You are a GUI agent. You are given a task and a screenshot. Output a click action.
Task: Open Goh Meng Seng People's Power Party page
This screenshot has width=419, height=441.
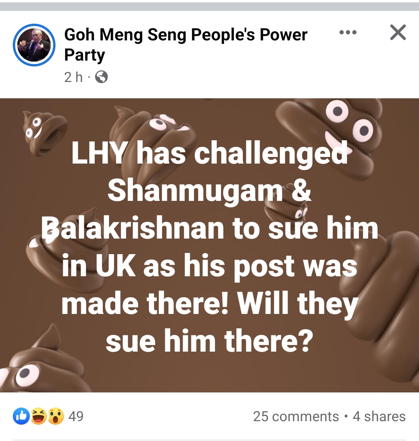coord(185,44)
